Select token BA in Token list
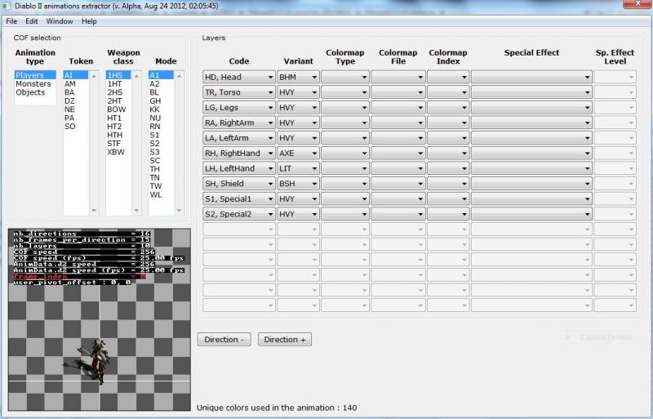This screenshot has width=653, height=419. pos(75,92)
